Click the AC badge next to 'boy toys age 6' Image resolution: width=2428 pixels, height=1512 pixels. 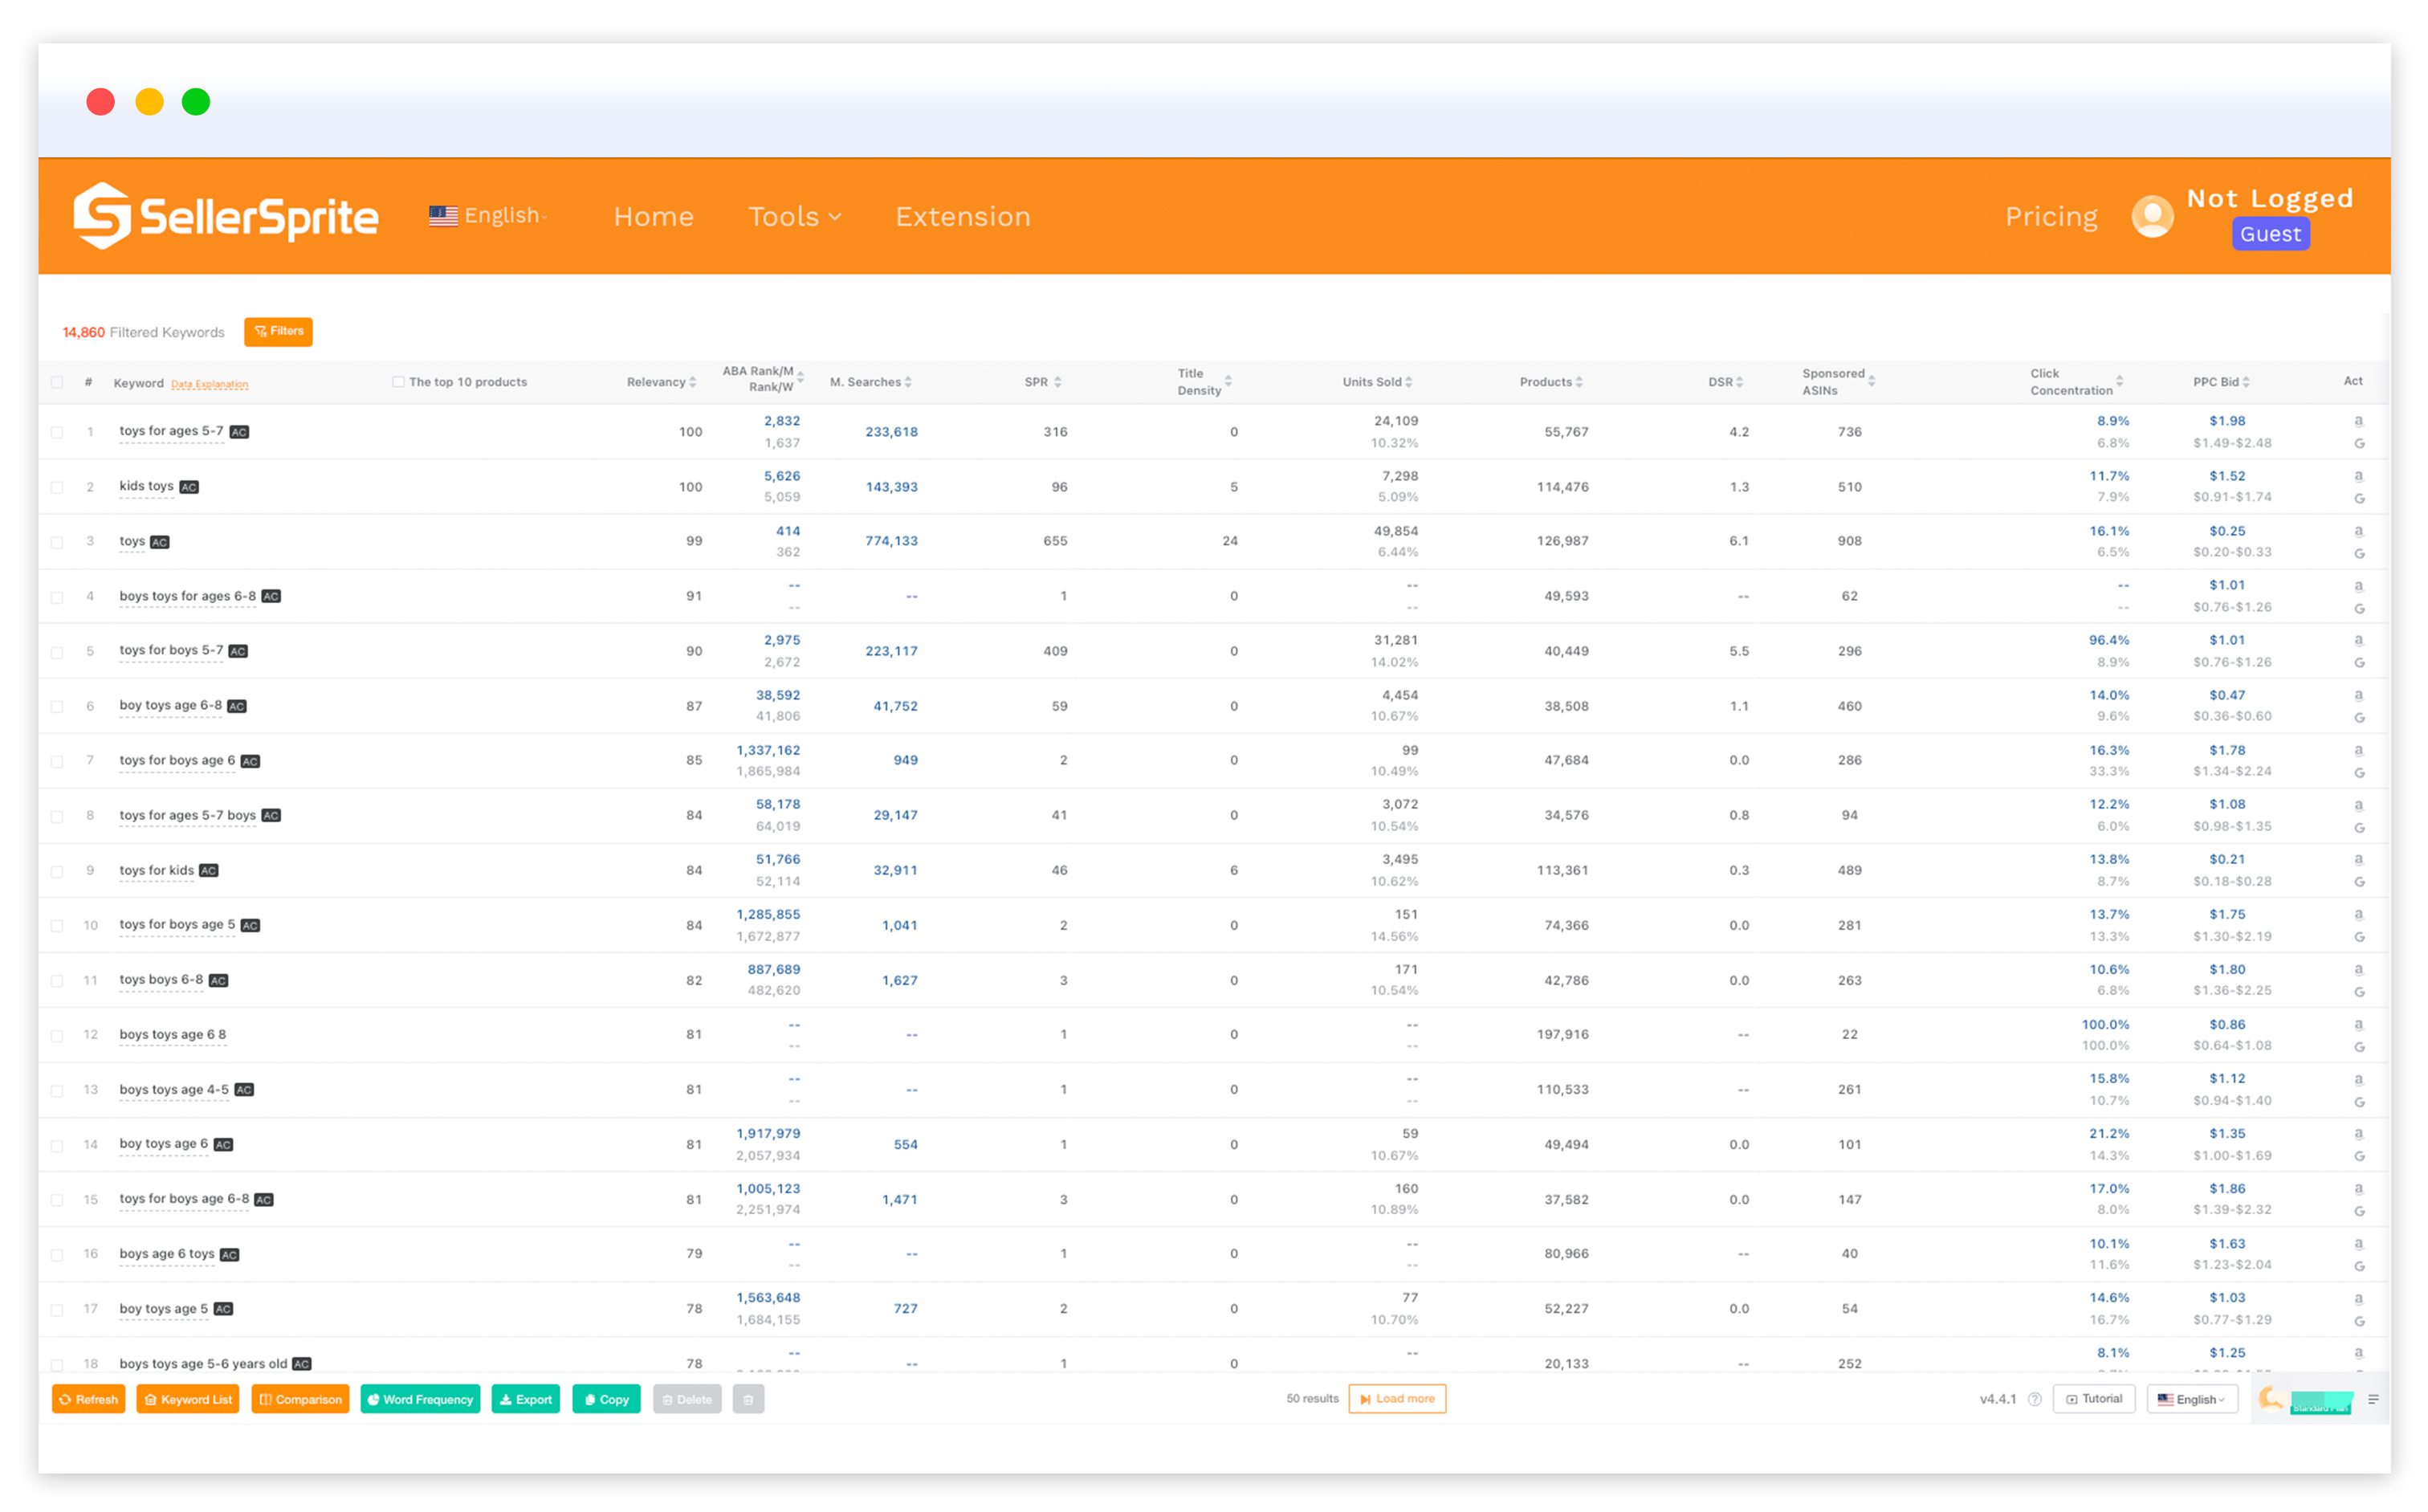223,1144
